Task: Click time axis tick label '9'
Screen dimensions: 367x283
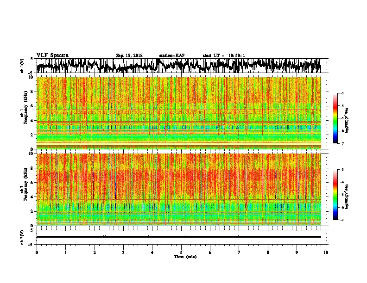Action: 297,252
